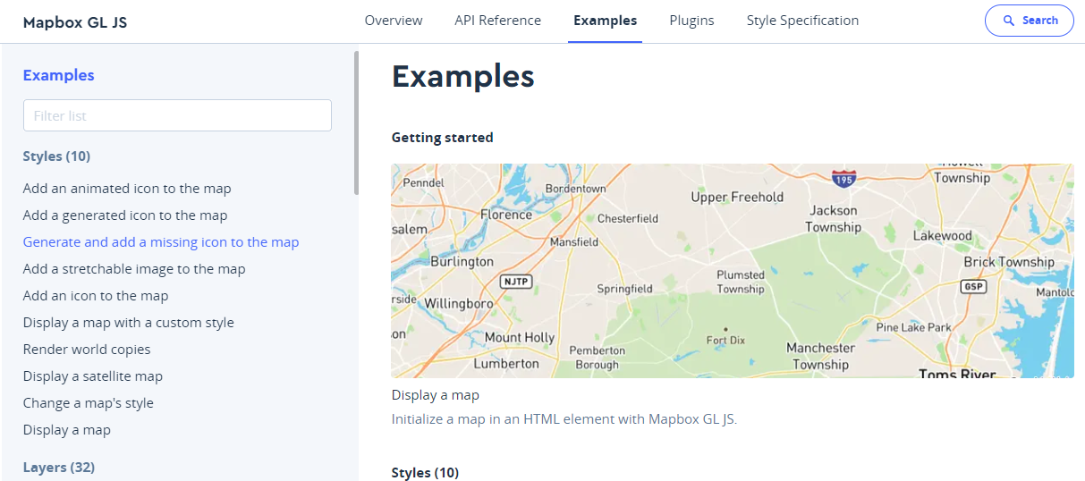Click the Display a map preview thumbnail
Image resolution: width=1085 pixels, height=481 pixels.
click(733, 271)
